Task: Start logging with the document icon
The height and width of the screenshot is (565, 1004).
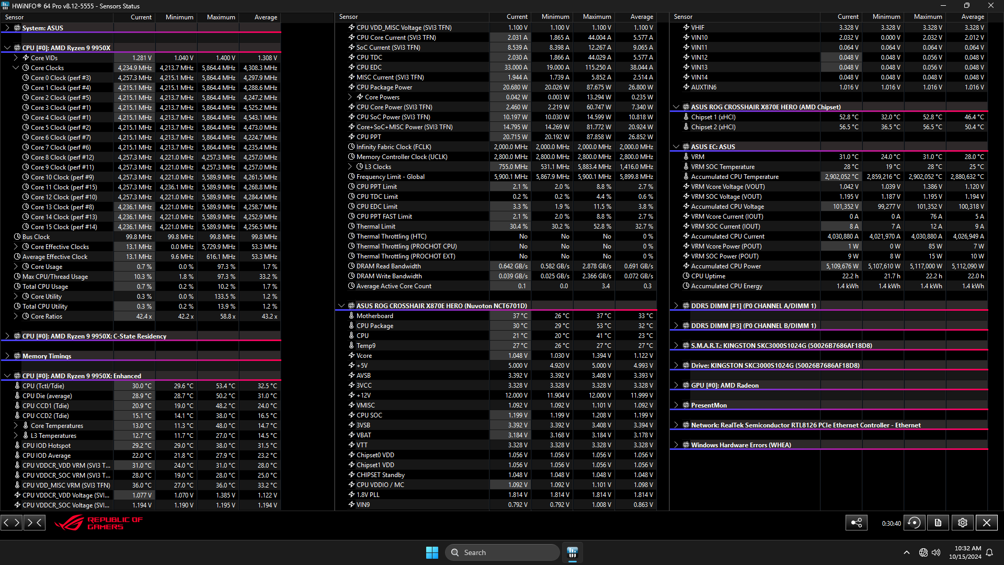Action: pyautogui.click(x=938, y=523)
